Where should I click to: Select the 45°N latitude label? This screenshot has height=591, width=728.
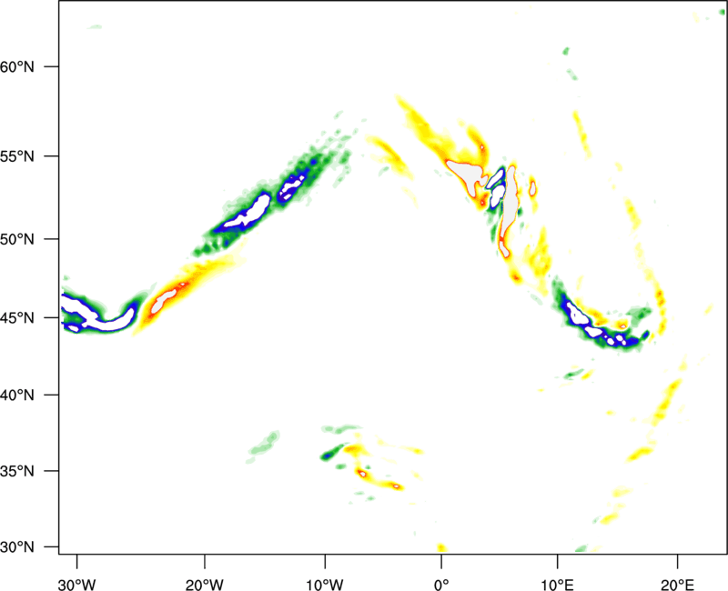click(17, 318)
